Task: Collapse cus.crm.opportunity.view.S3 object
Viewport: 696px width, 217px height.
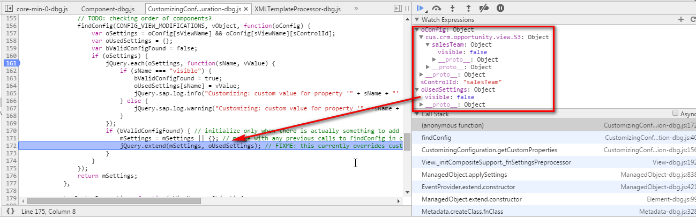Action: point(422,37)
